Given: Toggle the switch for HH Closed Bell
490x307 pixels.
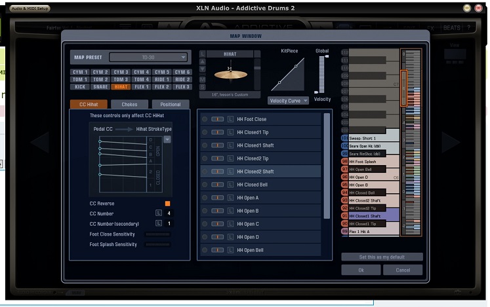Looking at the screenshot, I should point(218,185).
